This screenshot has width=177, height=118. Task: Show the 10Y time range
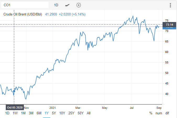tap(62, 113)
